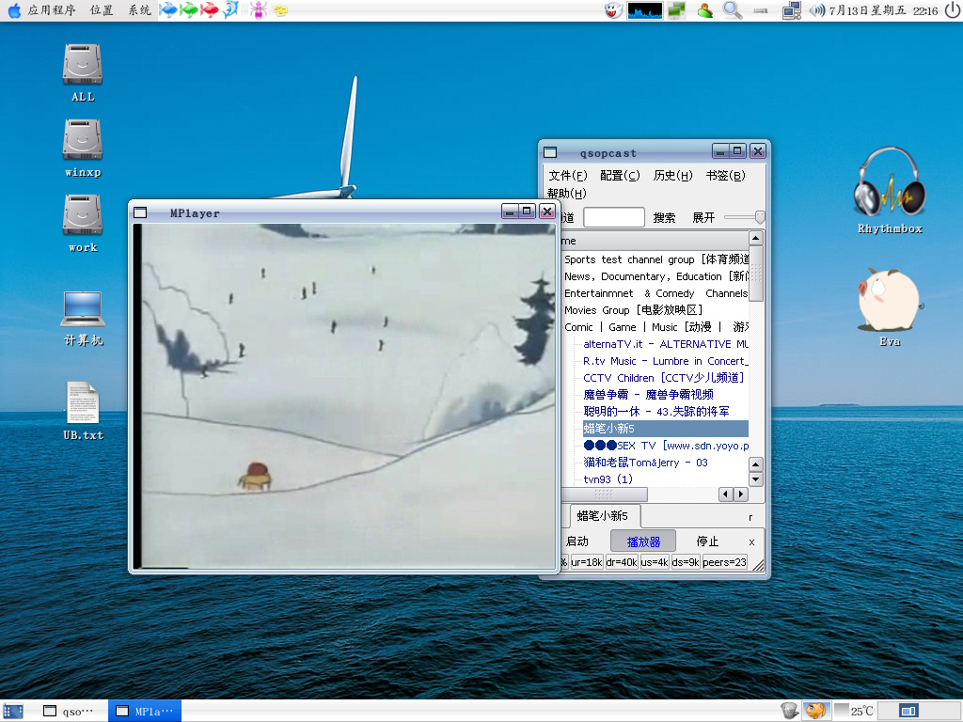Open the trash icon in bottom panel
Image resolution: width=963 pixels, height=722 pixels.
coord(790,711)
